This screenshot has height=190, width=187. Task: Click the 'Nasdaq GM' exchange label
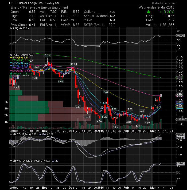coord(52,3)
